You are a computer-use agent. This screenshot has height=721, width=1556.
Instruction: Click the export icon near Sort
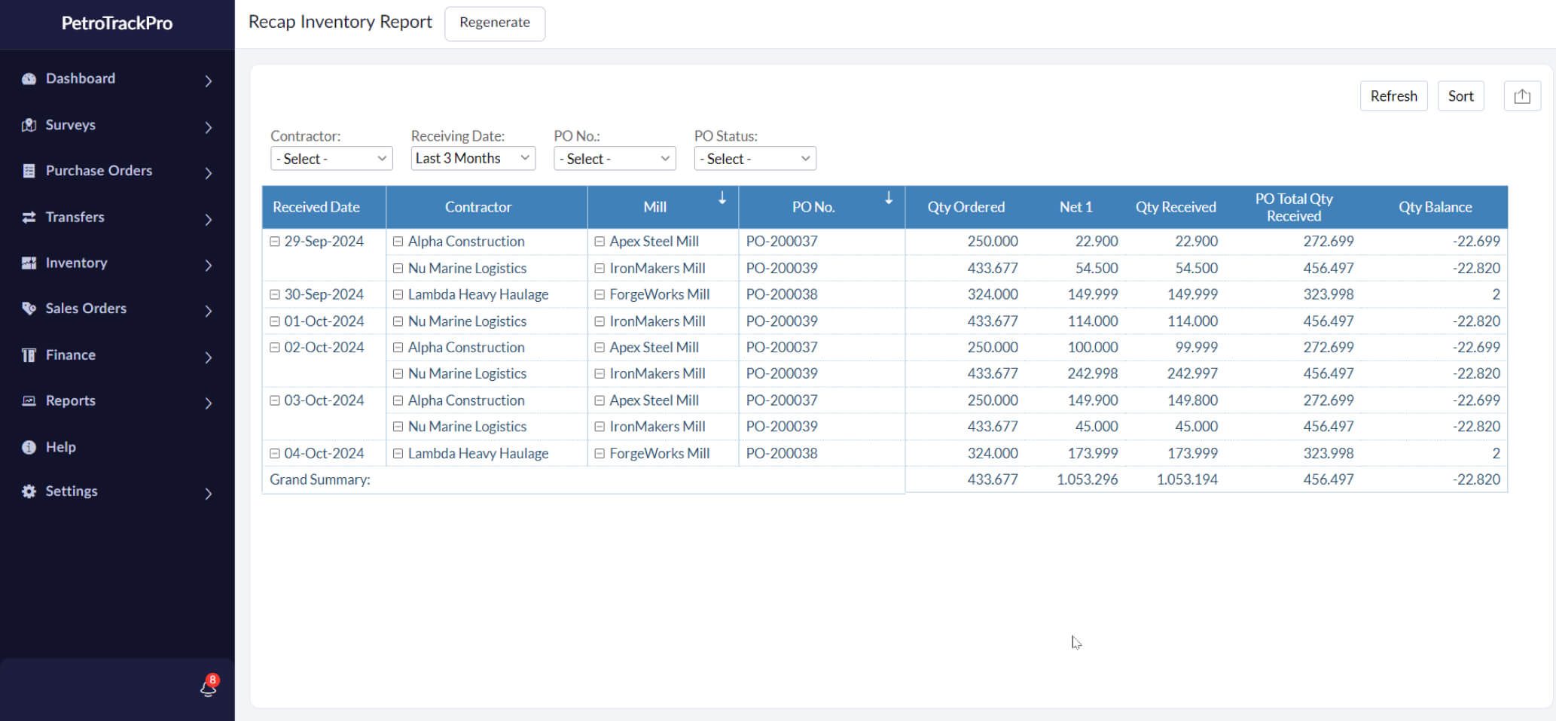[x=1521, y=96]
